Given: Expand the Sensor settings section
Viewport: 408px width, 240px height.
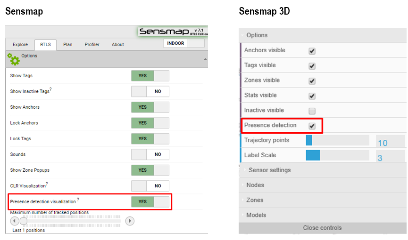Looking at the screenshot, I should coord(323,170).
